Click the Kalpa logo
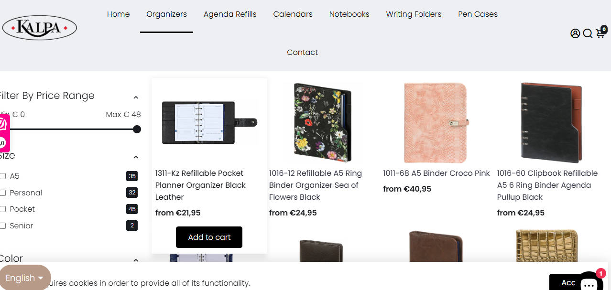The image size is (611, 290). 40,28
